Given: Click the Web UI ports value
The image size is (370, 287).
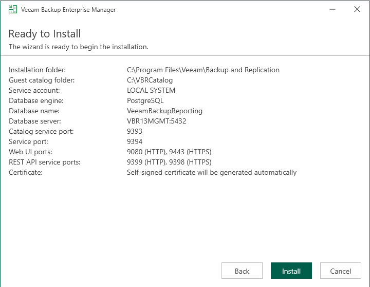Looking at the screenshot, I should [169, 152].
